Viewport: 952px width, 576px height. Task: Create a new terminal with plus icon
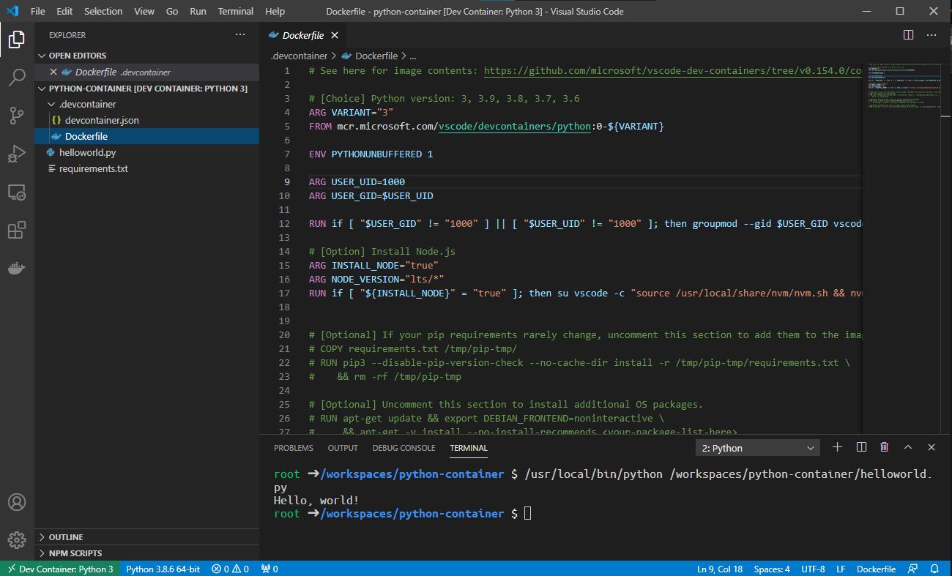838,447
